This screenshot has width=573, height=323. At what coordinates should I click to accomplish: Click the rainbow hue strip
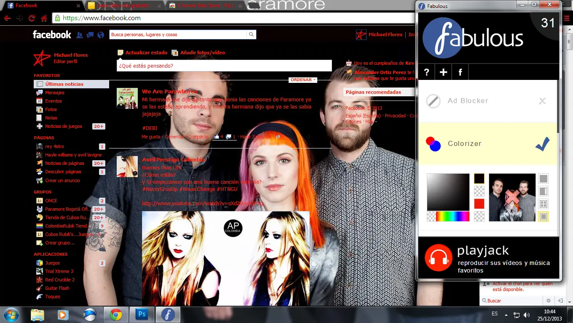point(453,216)
